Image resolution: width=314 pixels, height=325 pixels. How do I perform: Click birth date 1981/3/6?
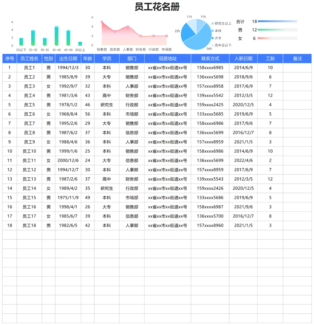(68, 96)
